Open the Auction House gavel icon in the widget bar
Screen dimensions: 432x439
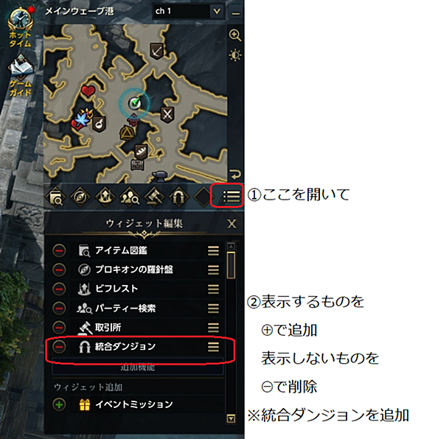[154, 197]
